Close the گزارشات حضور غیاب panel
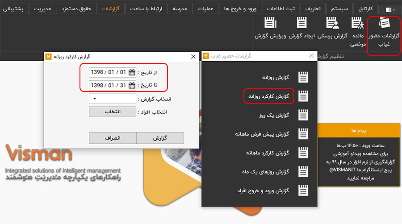Screen dimensions: 402x224 pyautogui.click(x=311, y=56)
